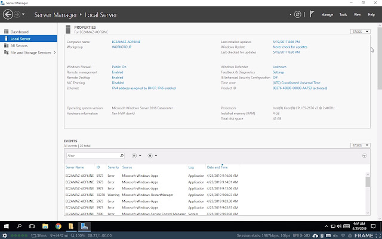
Task: Click the Ethernet IPv4 address link
Action: (144, 88)
